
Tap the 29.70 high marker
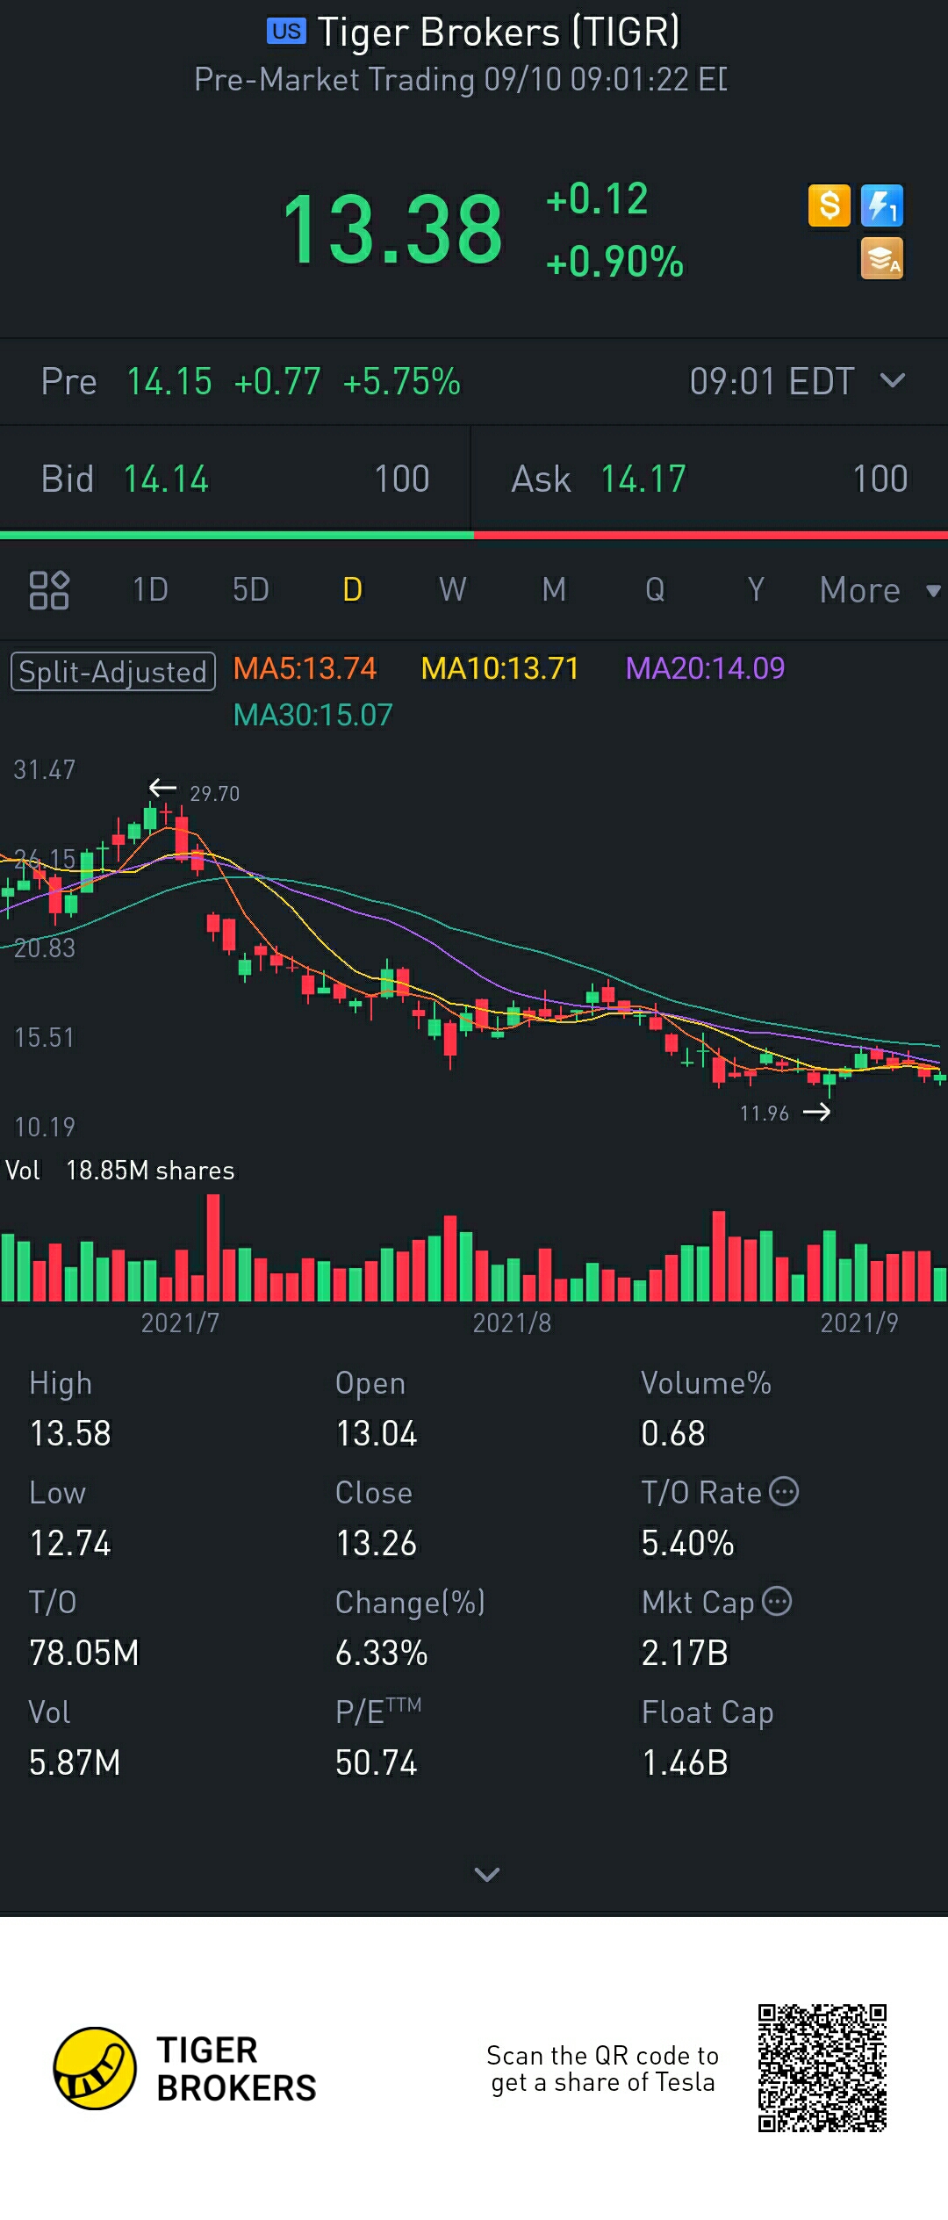tap(214, 793)
